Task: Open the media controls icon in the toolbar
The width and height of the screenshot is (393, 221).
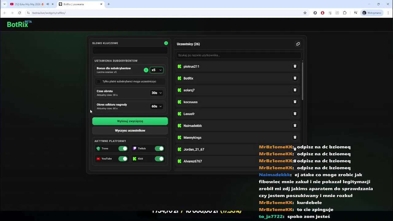Action: [x=356, y=13]
